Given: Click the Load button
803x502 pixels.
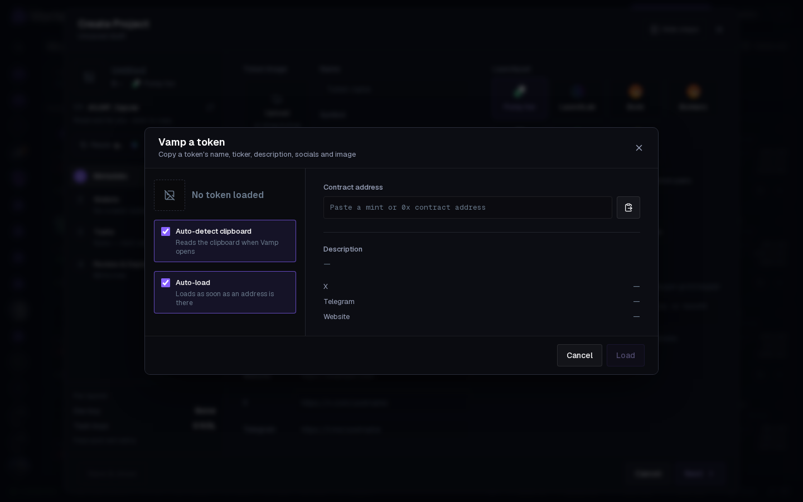Looking at the screenshot, I should pos(626,355).
